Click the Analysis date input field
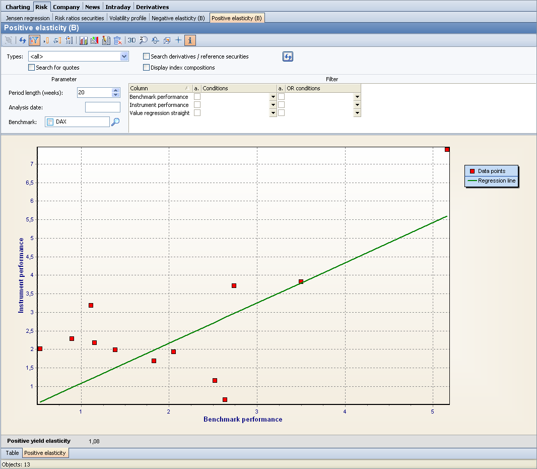The height and width of the screenshot is (469, 537). [x=103, y=107]
